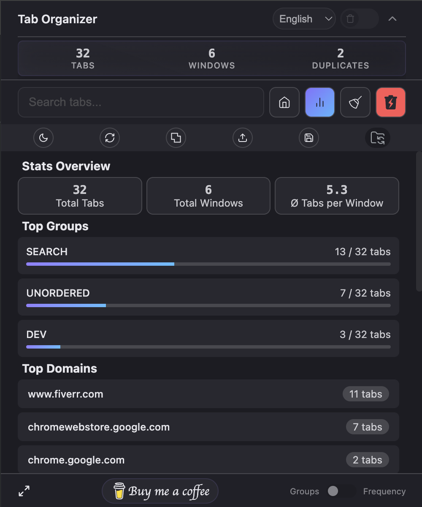Select the WINDOWS stat tab
This screenshot has height=507, width=422.
[211, 58]
